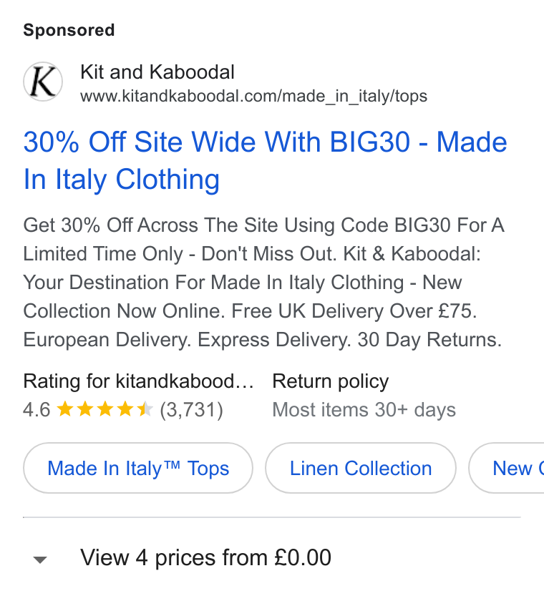Screen dimensions: 544x601
Task: Expand the price list arrow
Action: [x=40, y=560]
